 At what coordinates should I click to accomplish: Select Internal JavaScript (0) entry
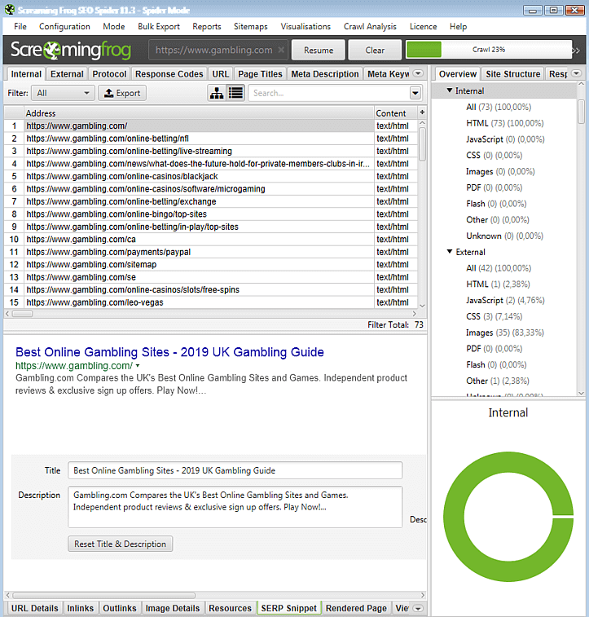pos(505,139)
